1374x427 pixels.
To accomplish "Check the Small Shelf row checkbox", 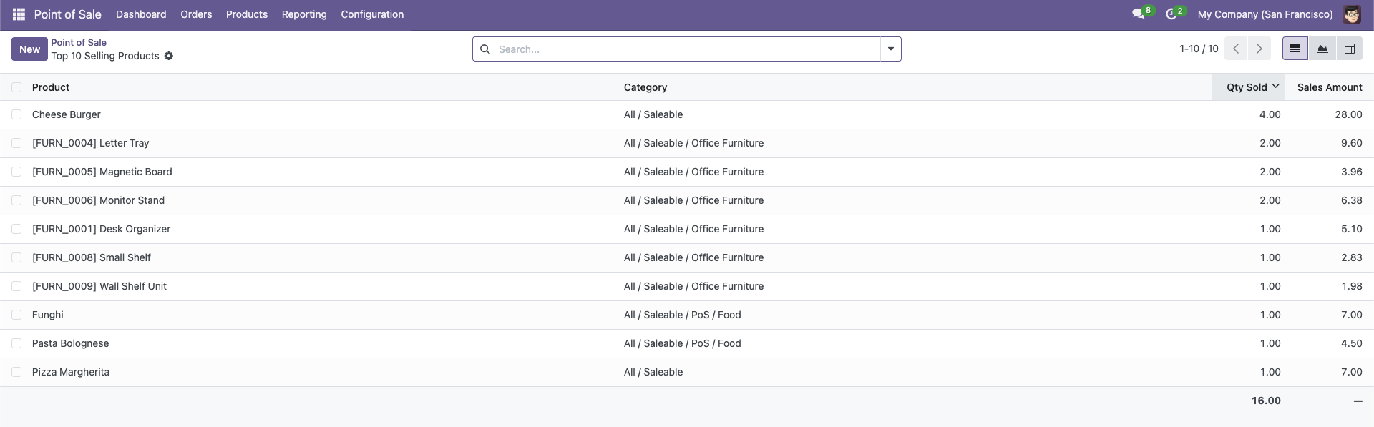I will (16, 257).
